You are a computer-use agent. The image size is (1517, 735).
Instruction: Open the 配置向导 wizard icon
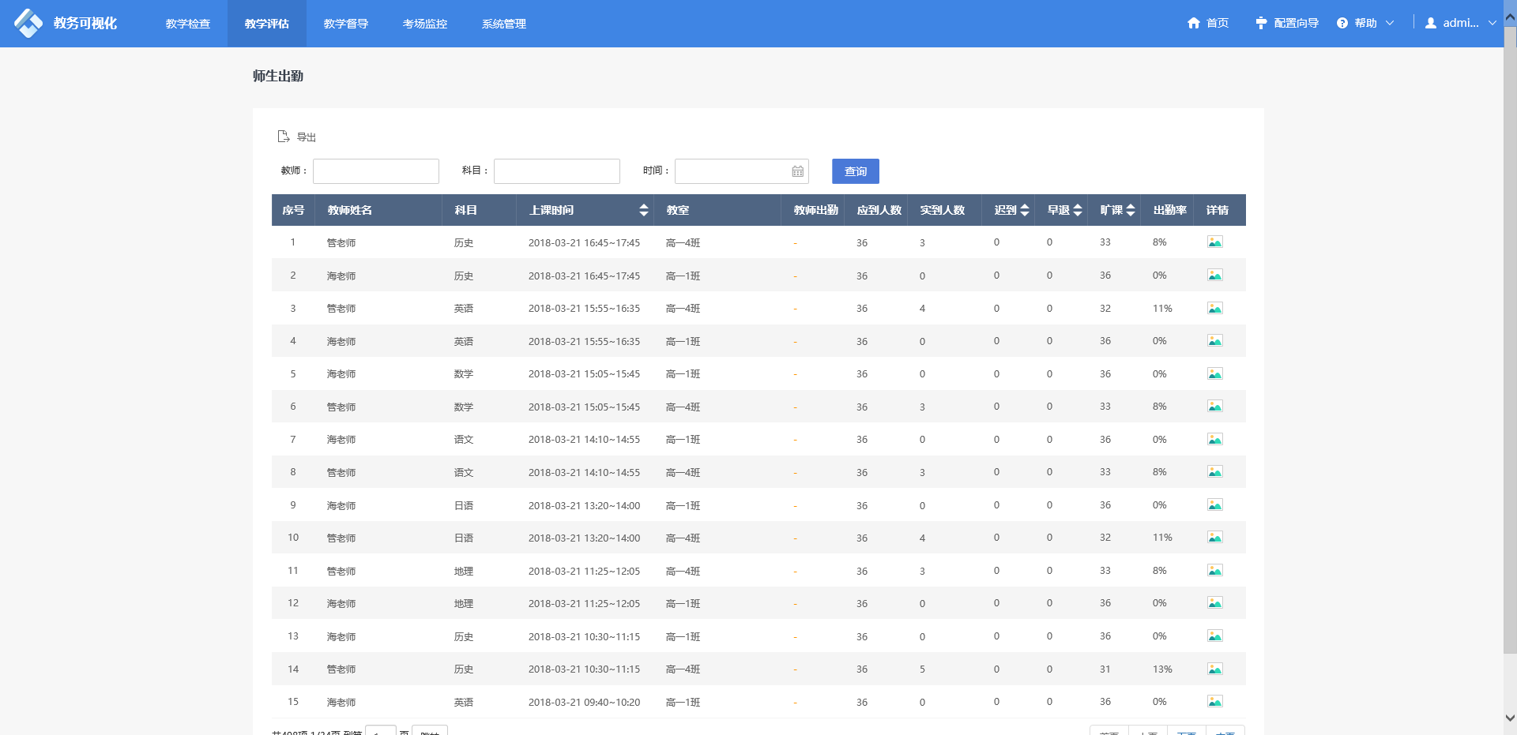1261,23
